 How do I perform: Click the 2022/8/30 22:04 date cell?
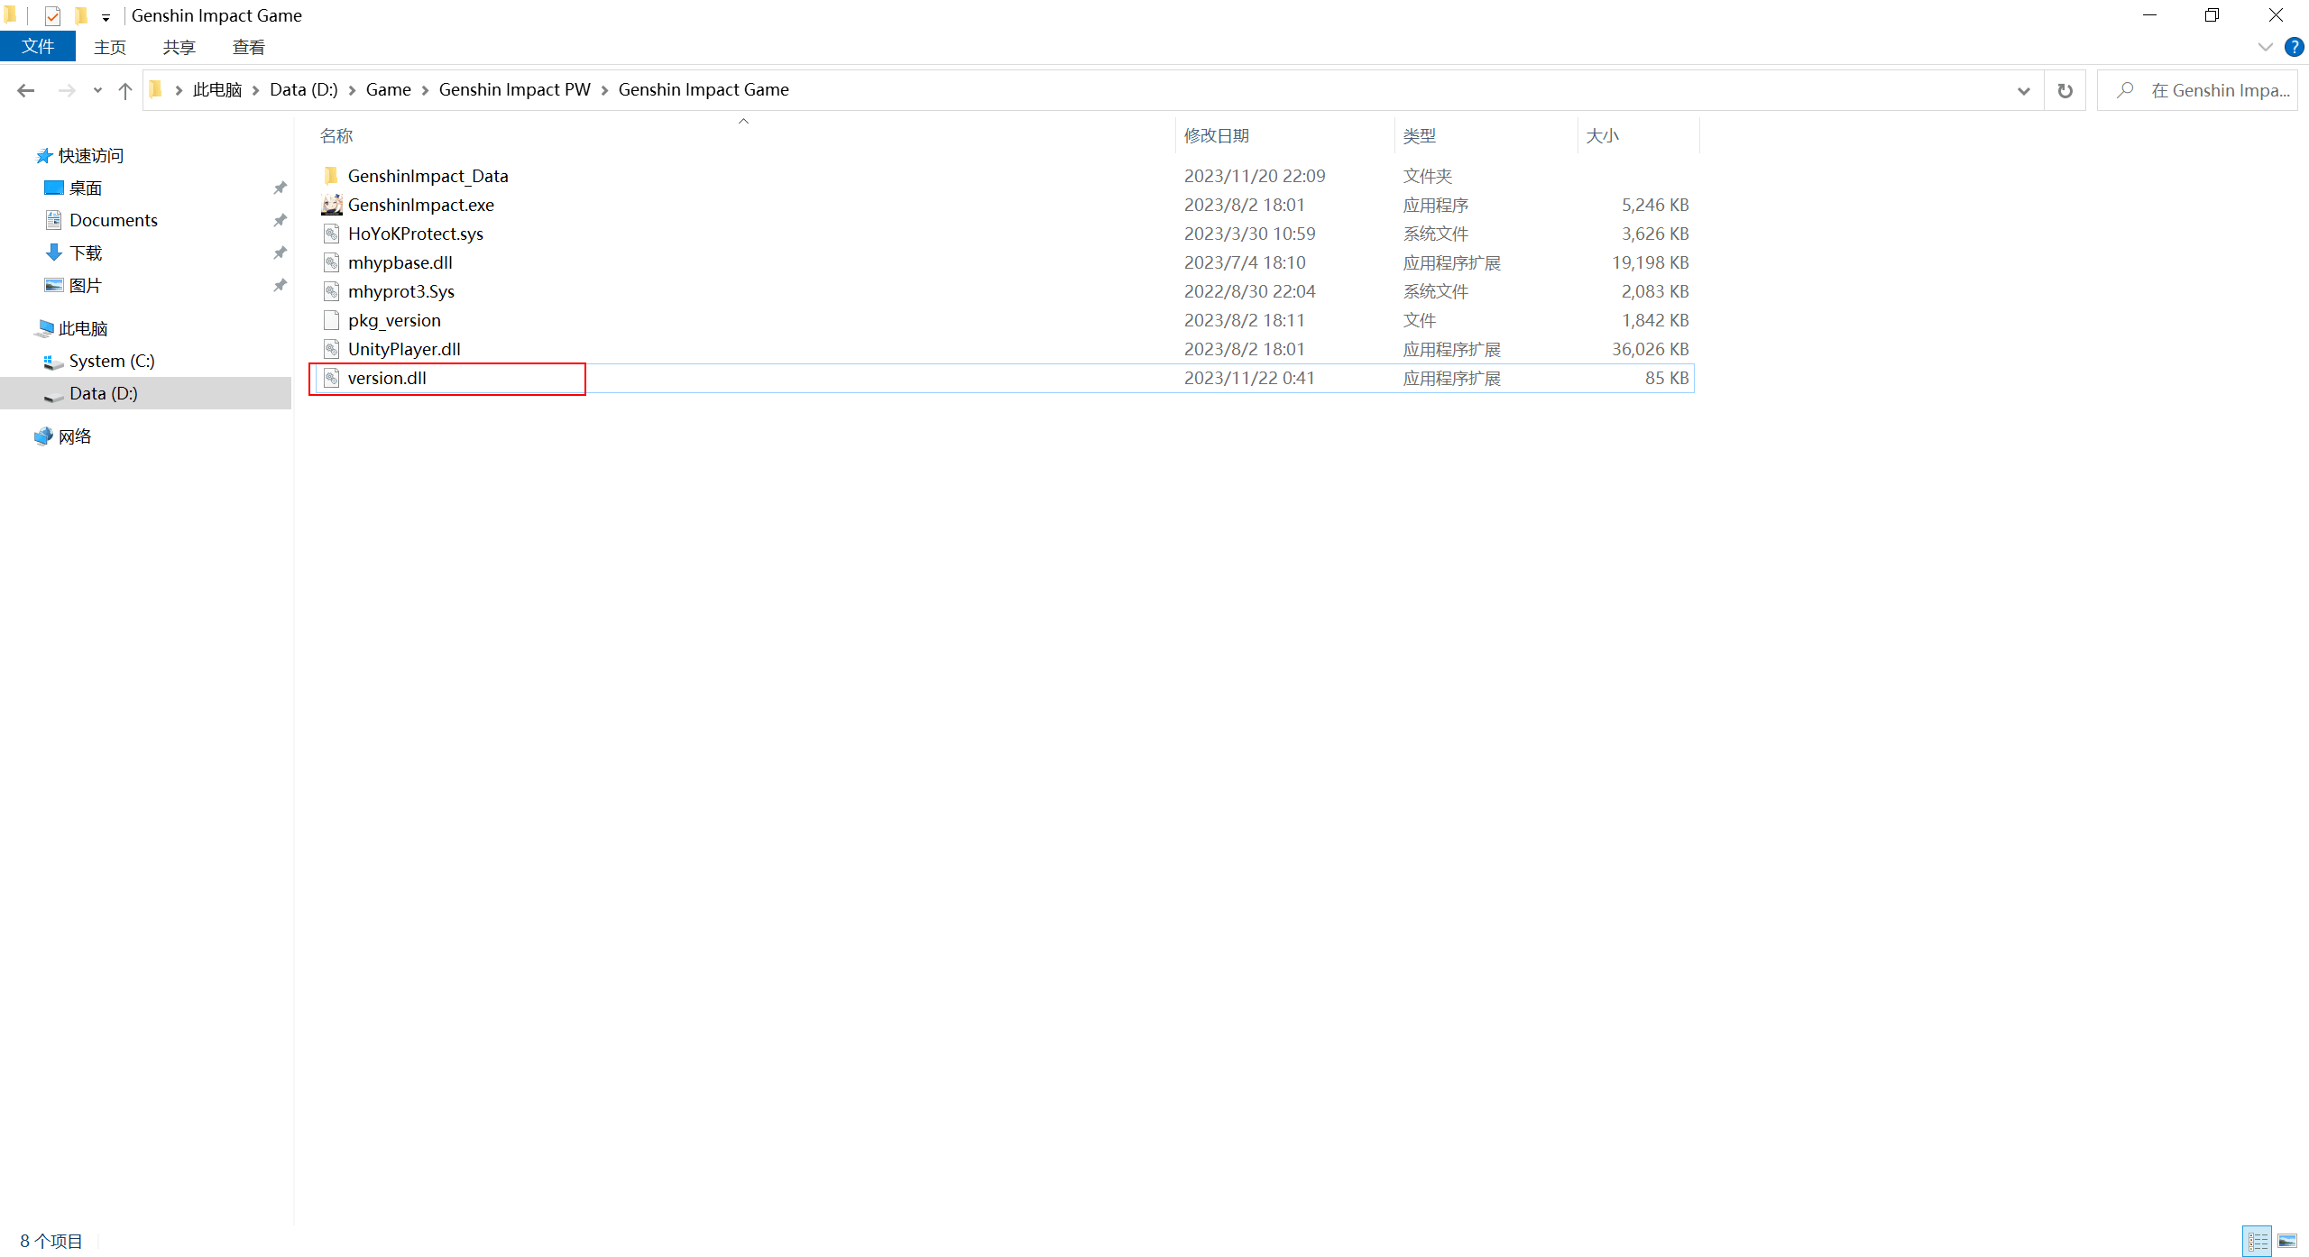click(1249, 291)
